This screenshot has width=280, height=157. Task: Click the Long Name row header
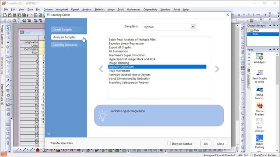click(x=29, y=42)
